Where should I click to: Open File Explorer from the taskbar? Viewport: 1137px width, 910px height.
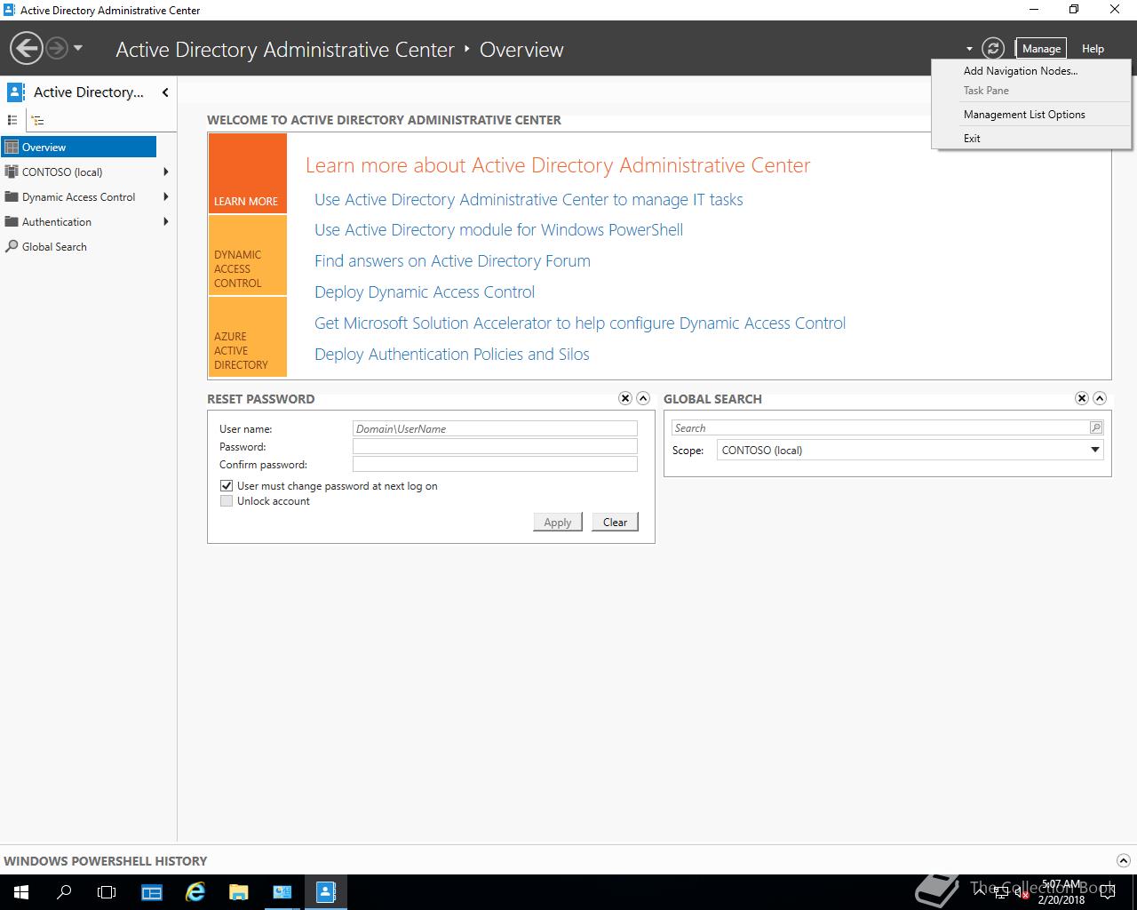tap(239, 892)
